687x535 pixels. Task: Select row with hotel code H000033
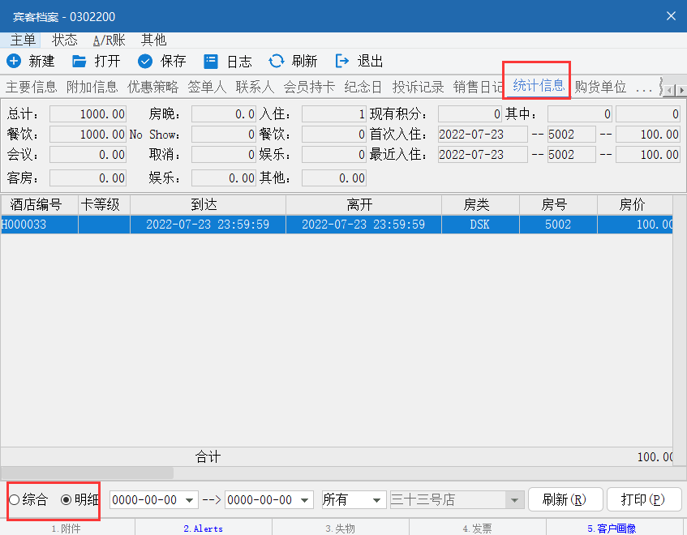point(337,225)
